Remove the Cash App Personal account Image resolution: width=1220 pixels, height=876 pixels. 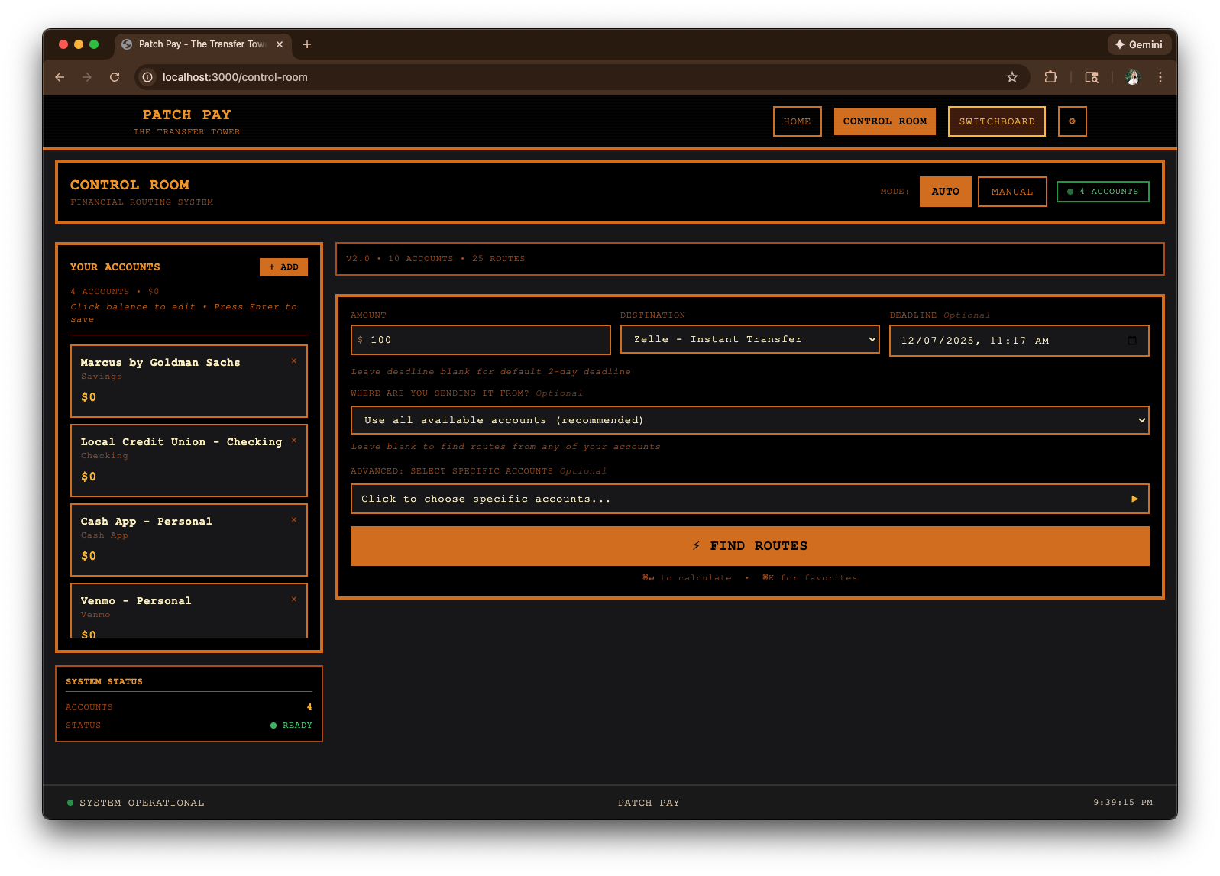pos(294,520)
